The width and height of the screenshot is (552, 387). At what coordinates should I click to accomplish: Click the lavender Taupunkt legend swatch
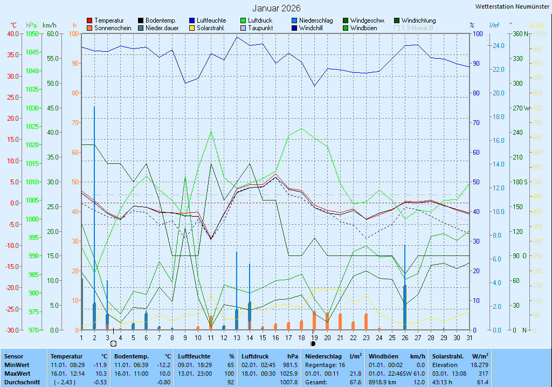(243, 28)
